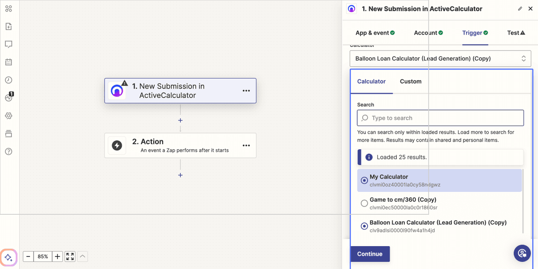Rename step using the pencil icon

click(x=520, y=9)
